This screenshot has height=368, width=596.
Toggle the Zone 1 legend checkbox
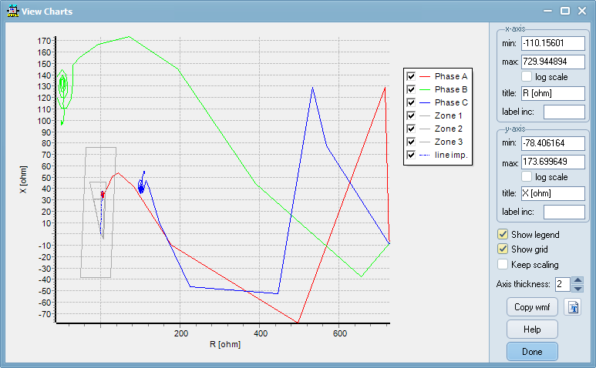pos(412,116)
